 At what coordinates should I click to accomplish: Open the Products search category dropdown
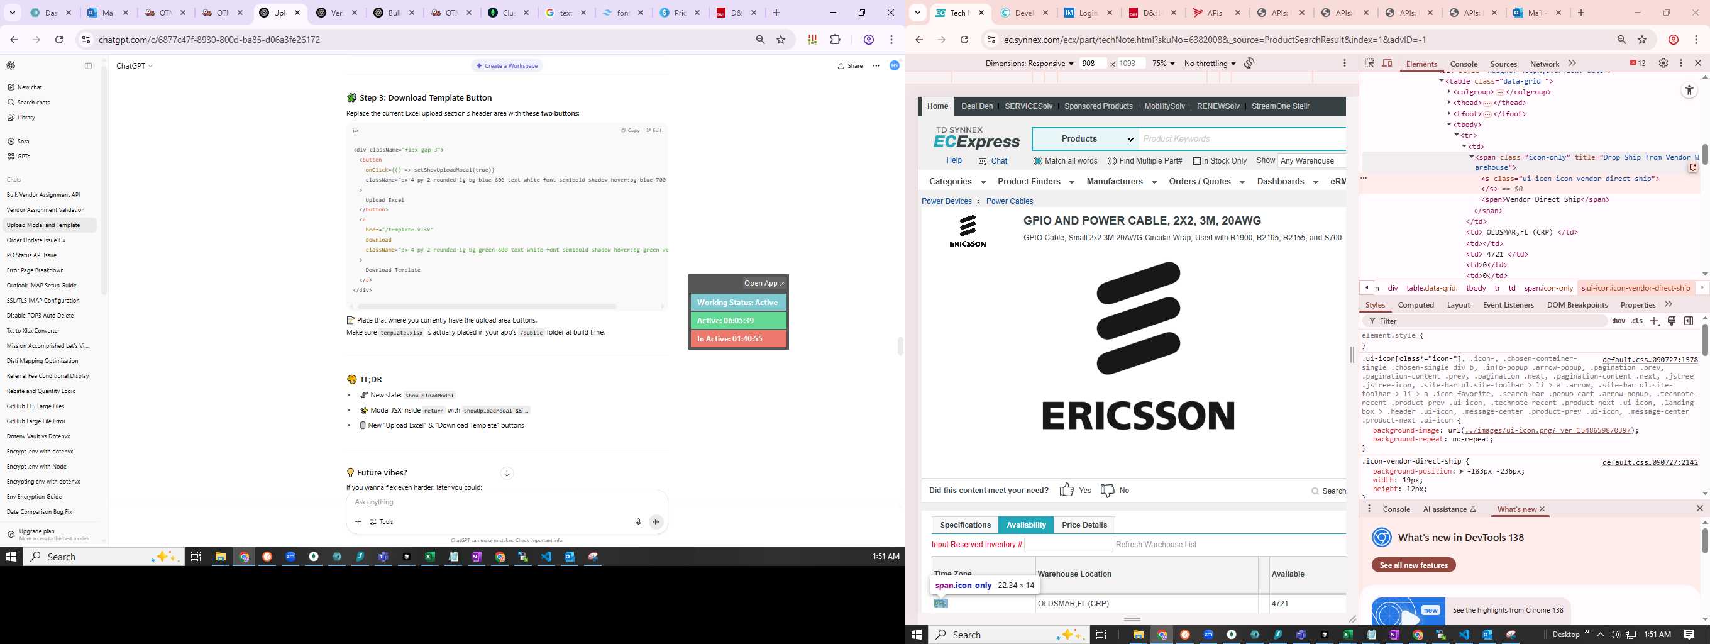(x=1086, y=139)
